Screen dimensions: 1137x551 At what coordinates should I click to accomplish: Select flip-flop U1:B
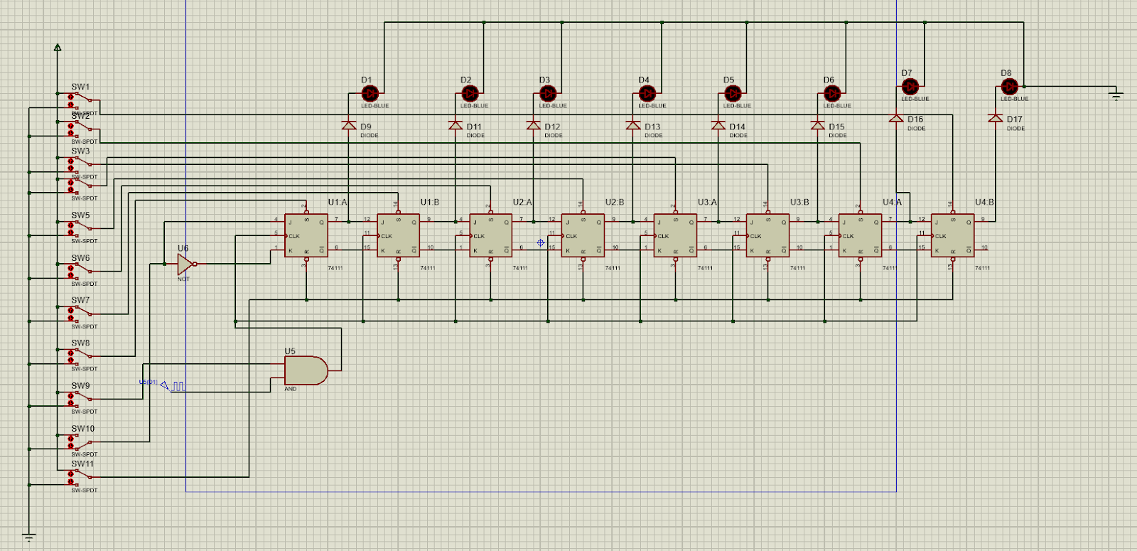click(x=399, y=235)
